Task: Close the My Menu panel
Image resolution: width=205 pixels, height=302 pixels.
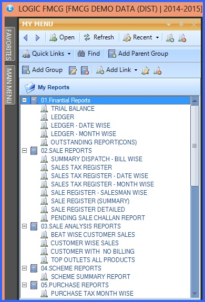Action: coord(193,25)
